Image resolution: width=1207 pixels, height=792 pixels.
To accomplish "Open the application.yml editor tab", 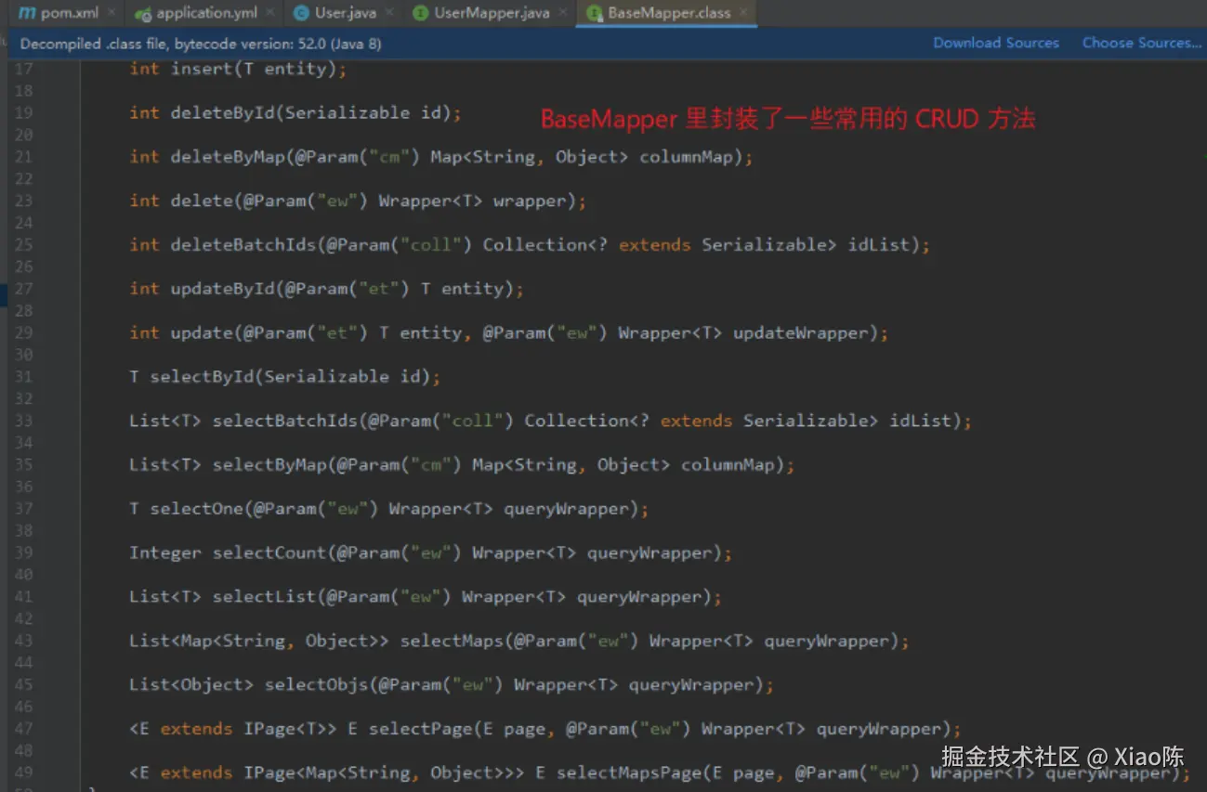I will (196, 13).
